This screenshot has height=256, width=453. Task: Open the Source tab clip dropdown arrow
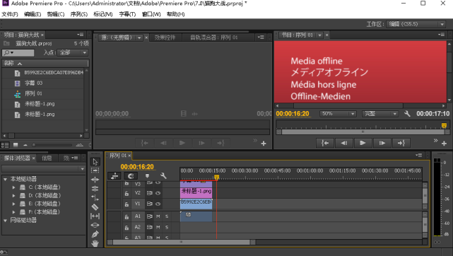pyautogui.click(x=139, y=37)
